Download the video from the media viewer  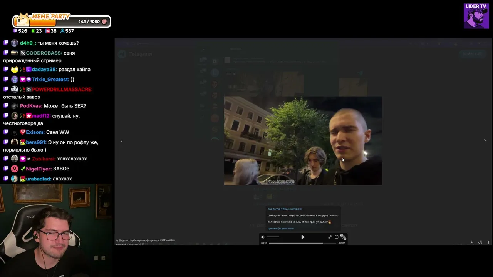471,242
